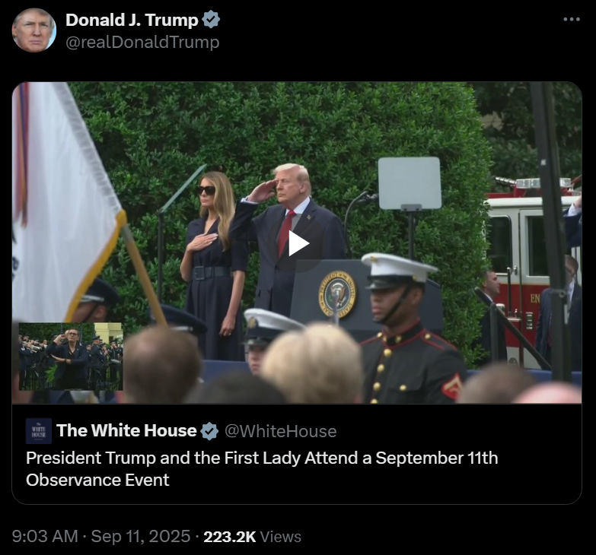The width and height of the screenshot is (596, 555).
Task: Click the teleprompter glass in the video
Action: point(410,183)
